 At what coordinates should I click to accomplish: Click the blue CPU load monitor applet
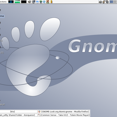[x=11, y=2]
